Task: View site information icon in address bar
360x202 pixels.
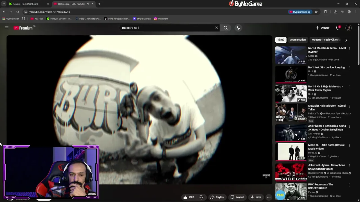Action: coord(26,12)
